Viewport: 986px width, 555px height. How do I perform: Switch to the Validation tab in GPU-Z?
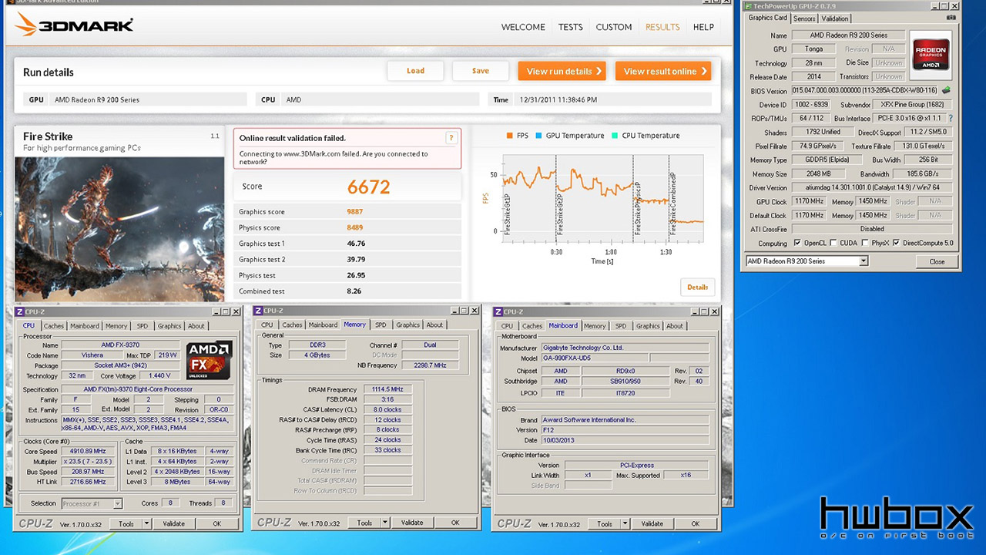(834, 18)
